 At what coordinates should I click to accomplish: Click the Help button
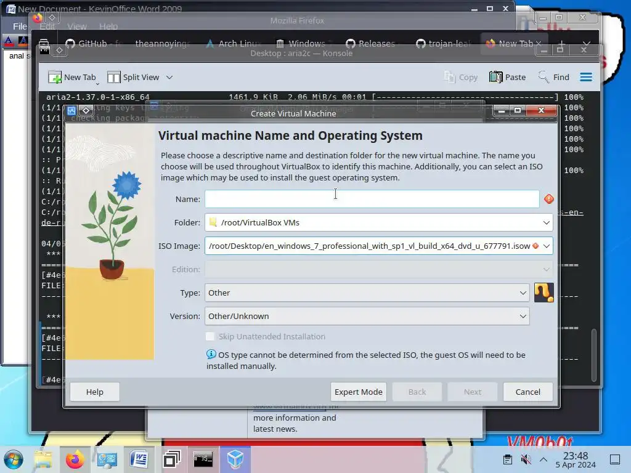click(94, 392)
